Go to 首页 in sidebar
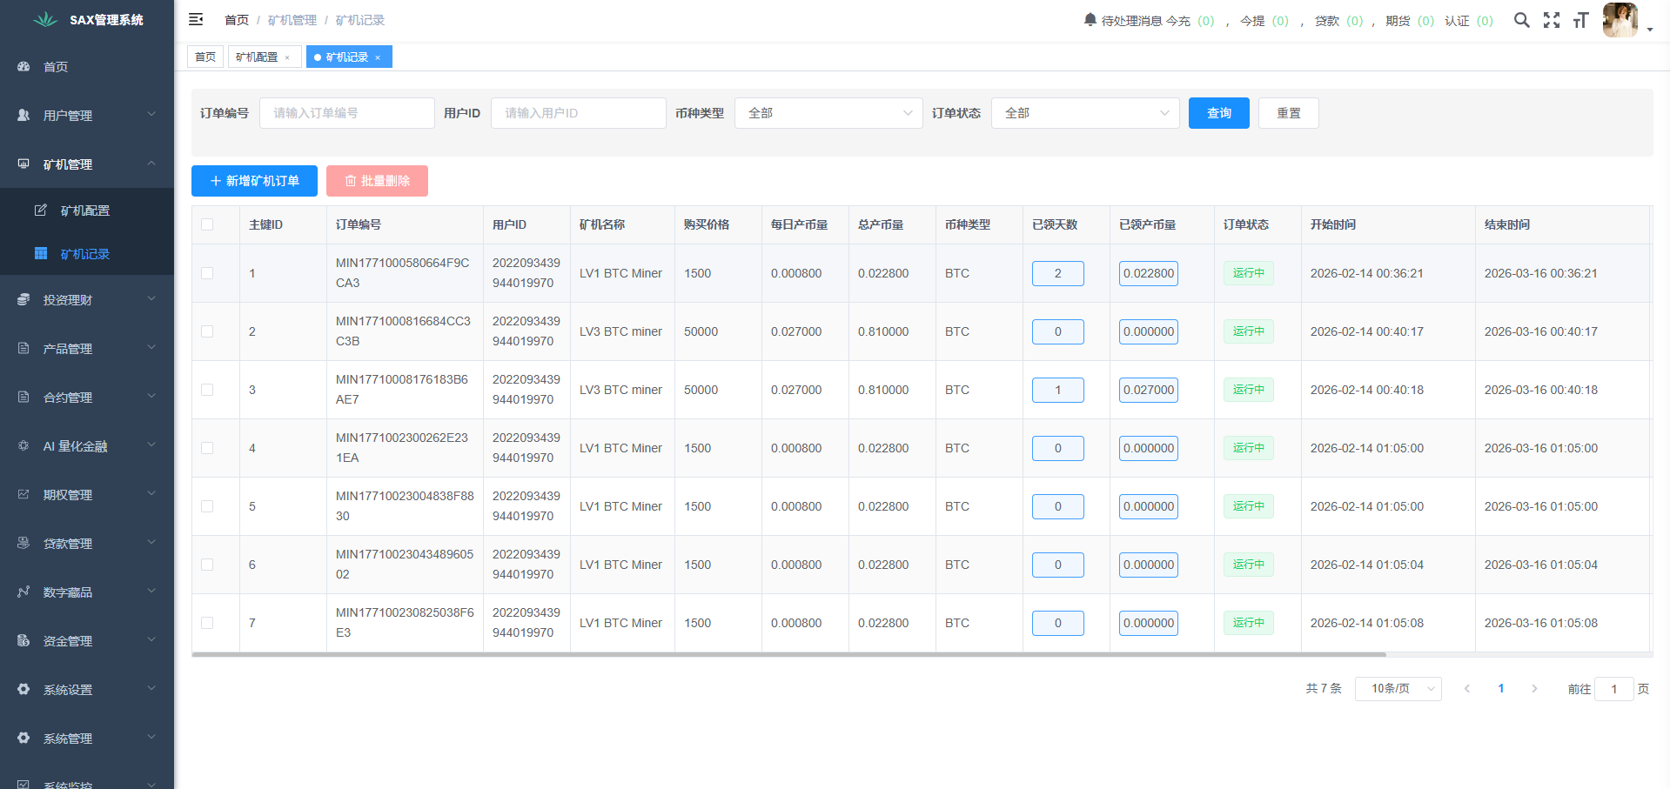 [56, 67]
